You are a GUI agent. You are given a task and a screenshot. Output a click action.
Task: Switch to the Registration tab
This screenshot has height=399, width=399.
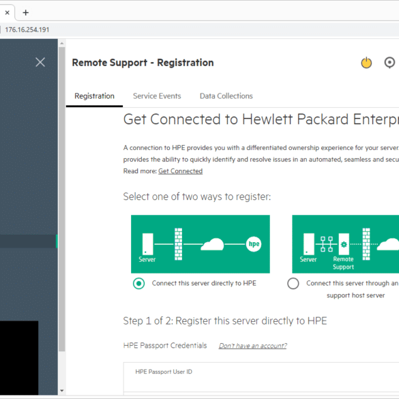(x=94, y=96)
